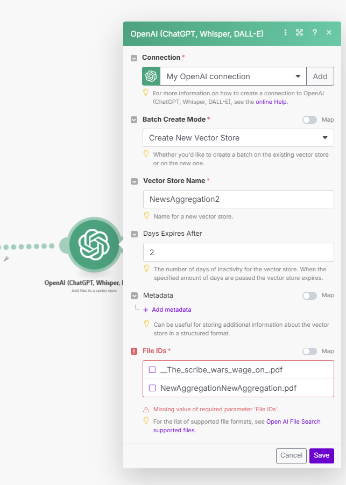Open the Create New Vector Store dropdown

238,138
